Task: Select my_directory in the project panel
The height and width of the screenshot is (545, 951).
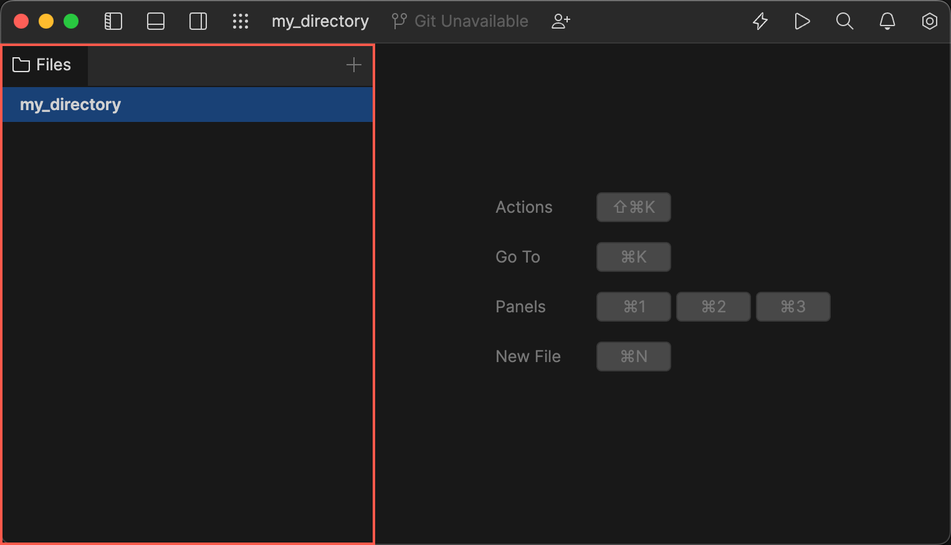Action: 70,104
